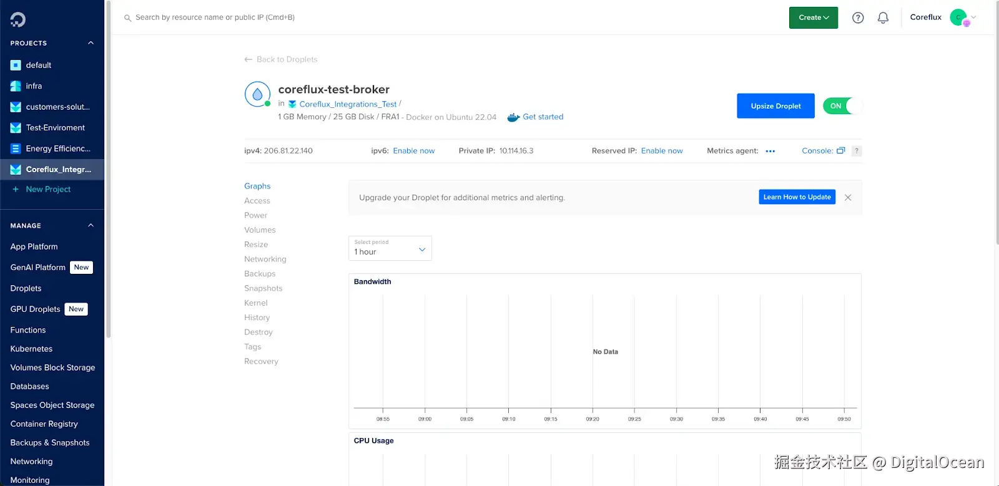Click the ipv4 address 206.81.22.140

(288, 151)
